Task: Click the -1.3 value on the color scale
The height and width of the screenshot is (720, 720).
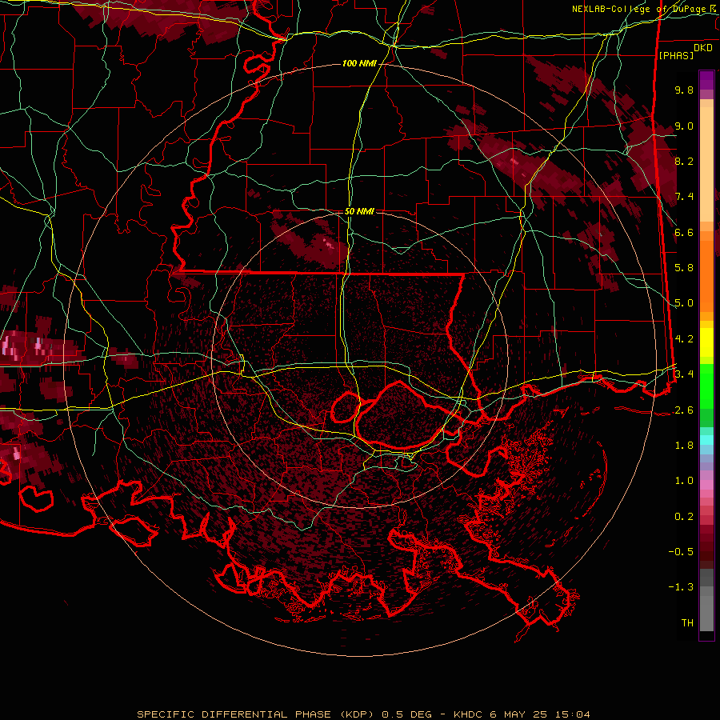Action: 681,587
